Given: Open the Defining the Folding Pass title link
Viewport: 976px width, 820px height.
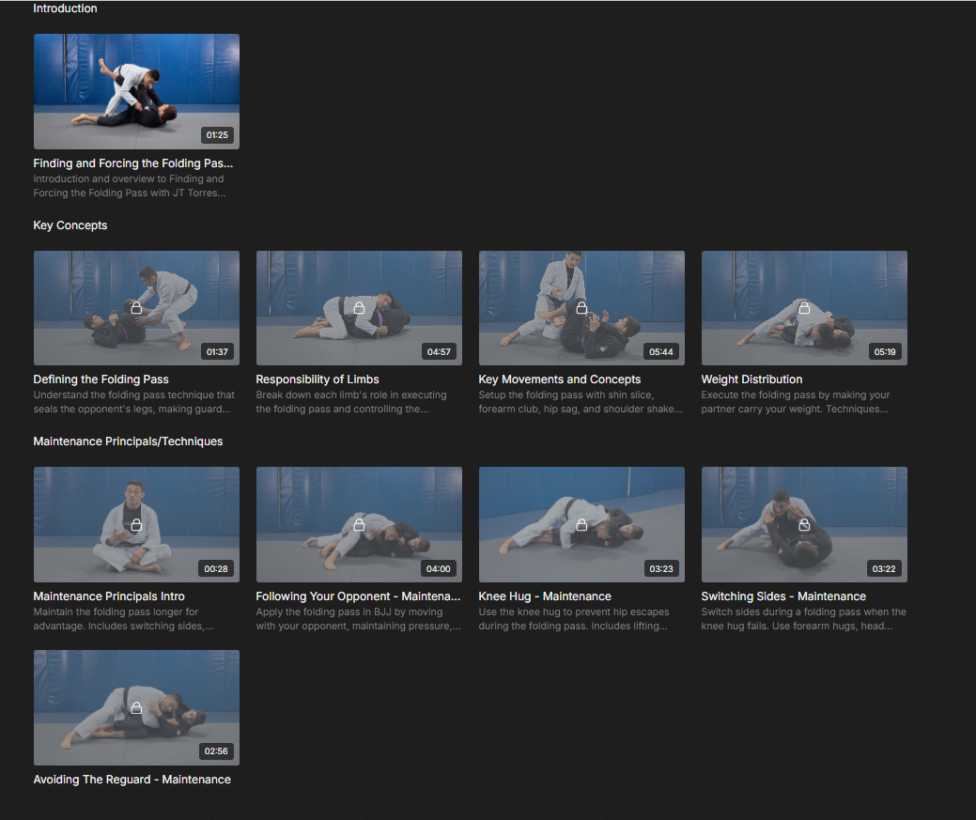Looking at the screenshot, I should 101,379.
